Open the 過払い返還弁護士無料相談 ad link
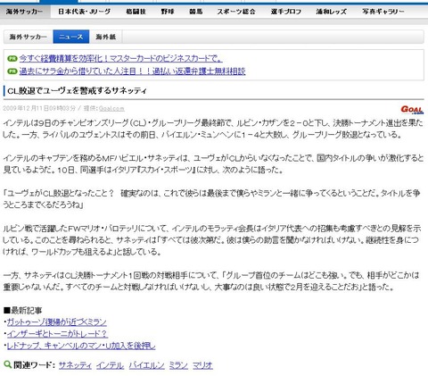Viewport: 428px width, 376px height. pos(132,71)
